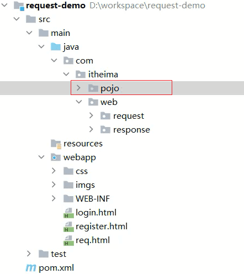Expand the request package
Screen dimensions: 244x274
(91, 115)
